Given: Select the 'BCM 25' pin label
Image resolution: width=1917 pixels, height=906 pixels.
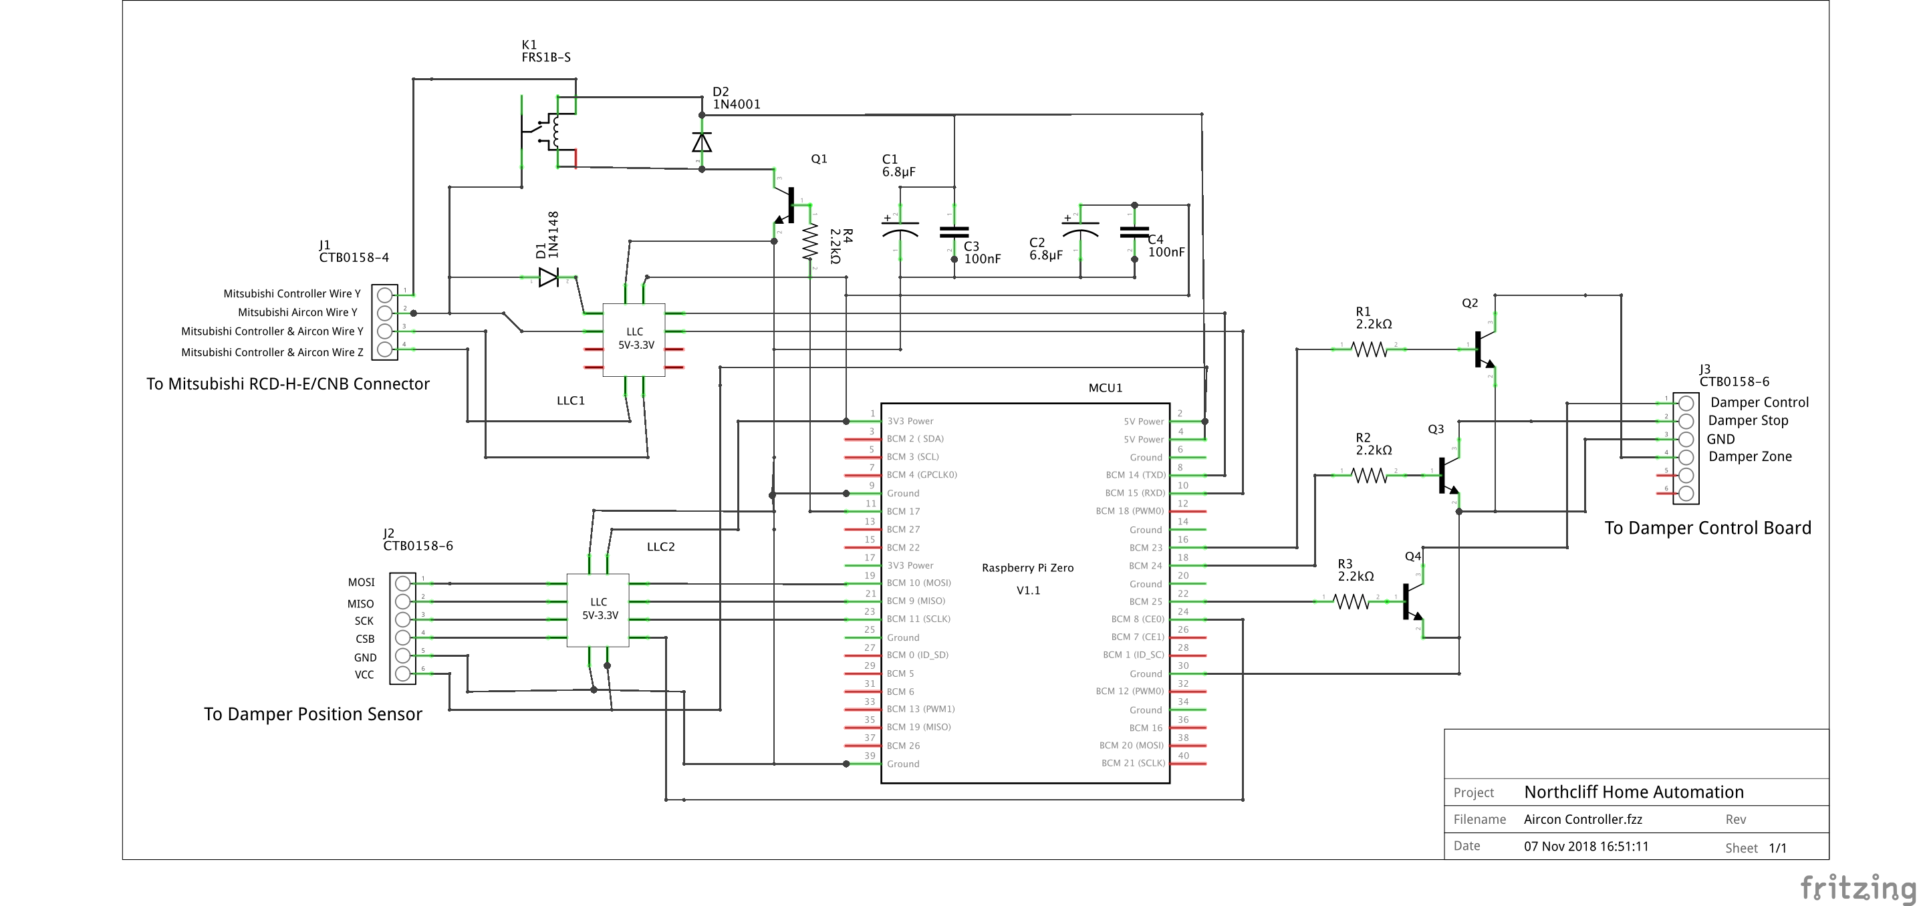Looking at the screenshot, I should [x=1145, y=601].
